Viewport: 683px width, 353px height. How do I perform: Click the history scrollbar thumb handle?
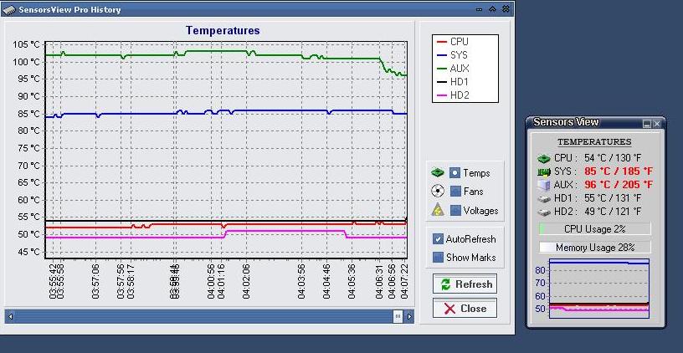pyautogui.click(x=398, y=316)
